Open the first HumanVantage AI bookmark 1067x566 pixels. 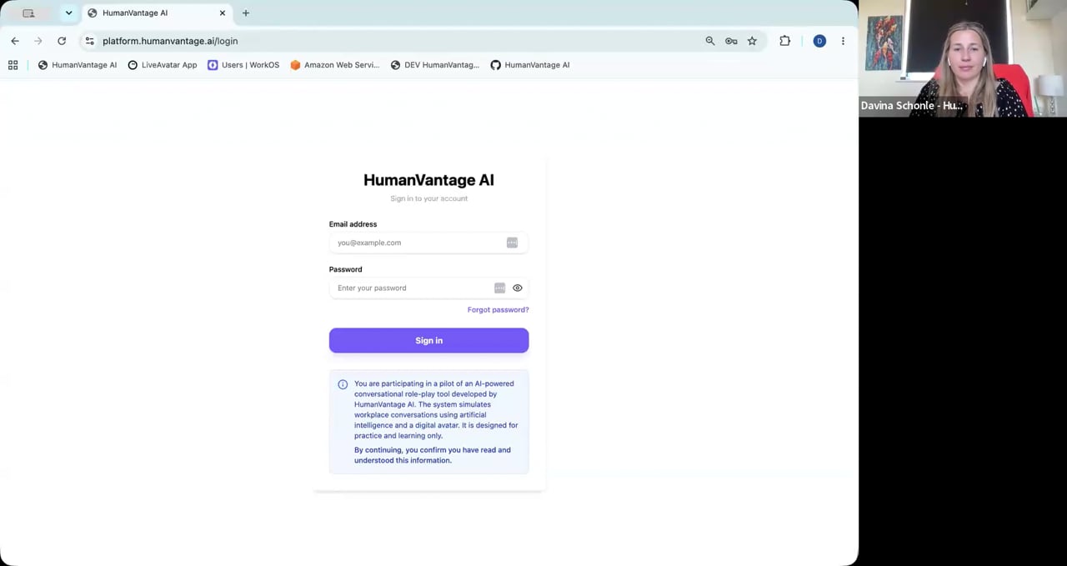[x=78, y=65]
